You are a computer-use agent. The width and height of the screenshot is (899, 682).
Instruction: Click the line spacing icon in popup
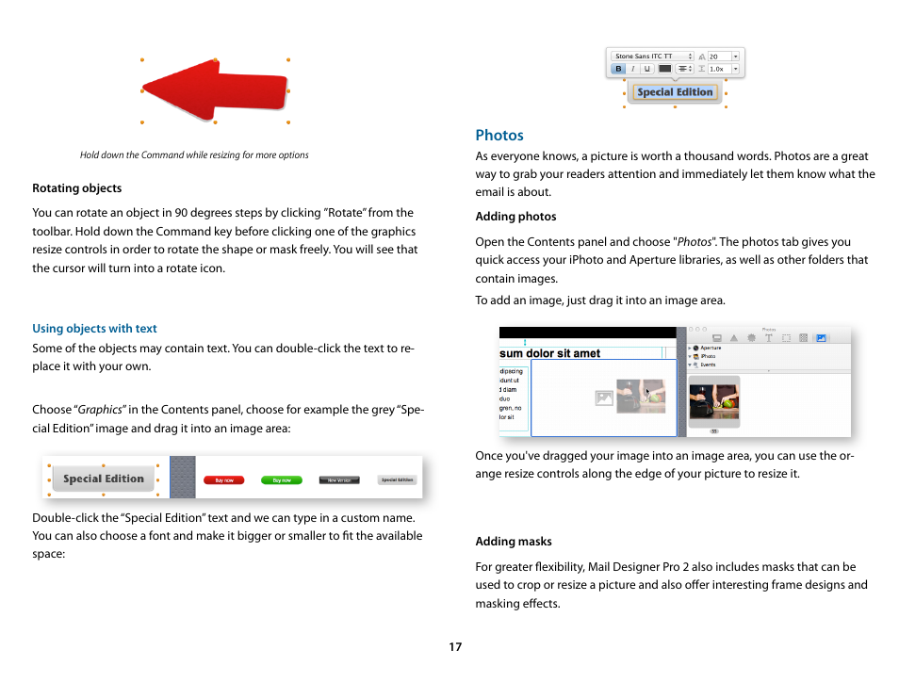click(702, 69)
